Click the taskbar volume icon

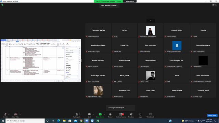(x=204, y=121)
